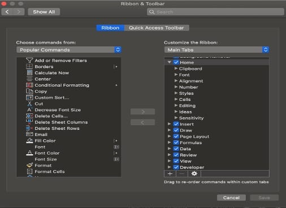The image size is (286, 208).
Task: Click the Calculate Now grid icon
Action: pos(29,73)
